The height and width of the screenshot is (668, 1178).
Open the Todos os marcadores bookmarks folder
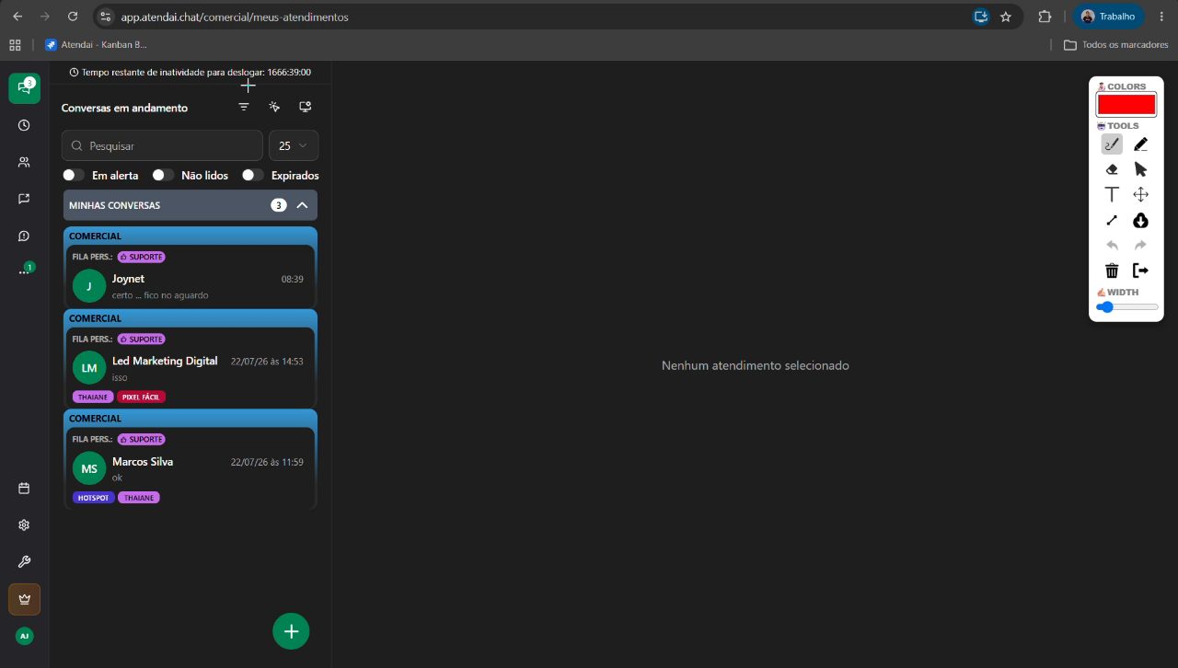[x=1116, y=44]
